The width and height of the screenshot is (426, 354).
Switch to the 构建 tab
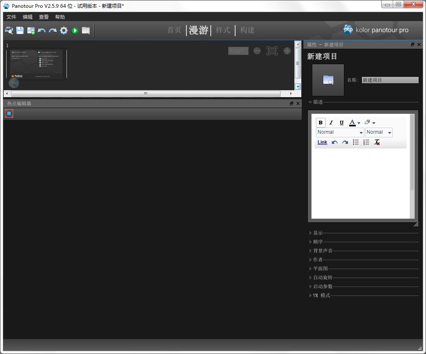(x=247, y=30)
